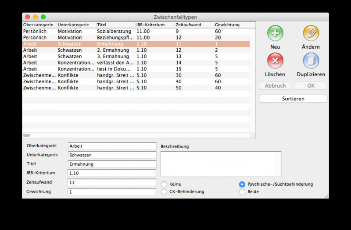Screen dimensions: 351x230
Task: Select the Beide radio button
Action: coord(242,192)
